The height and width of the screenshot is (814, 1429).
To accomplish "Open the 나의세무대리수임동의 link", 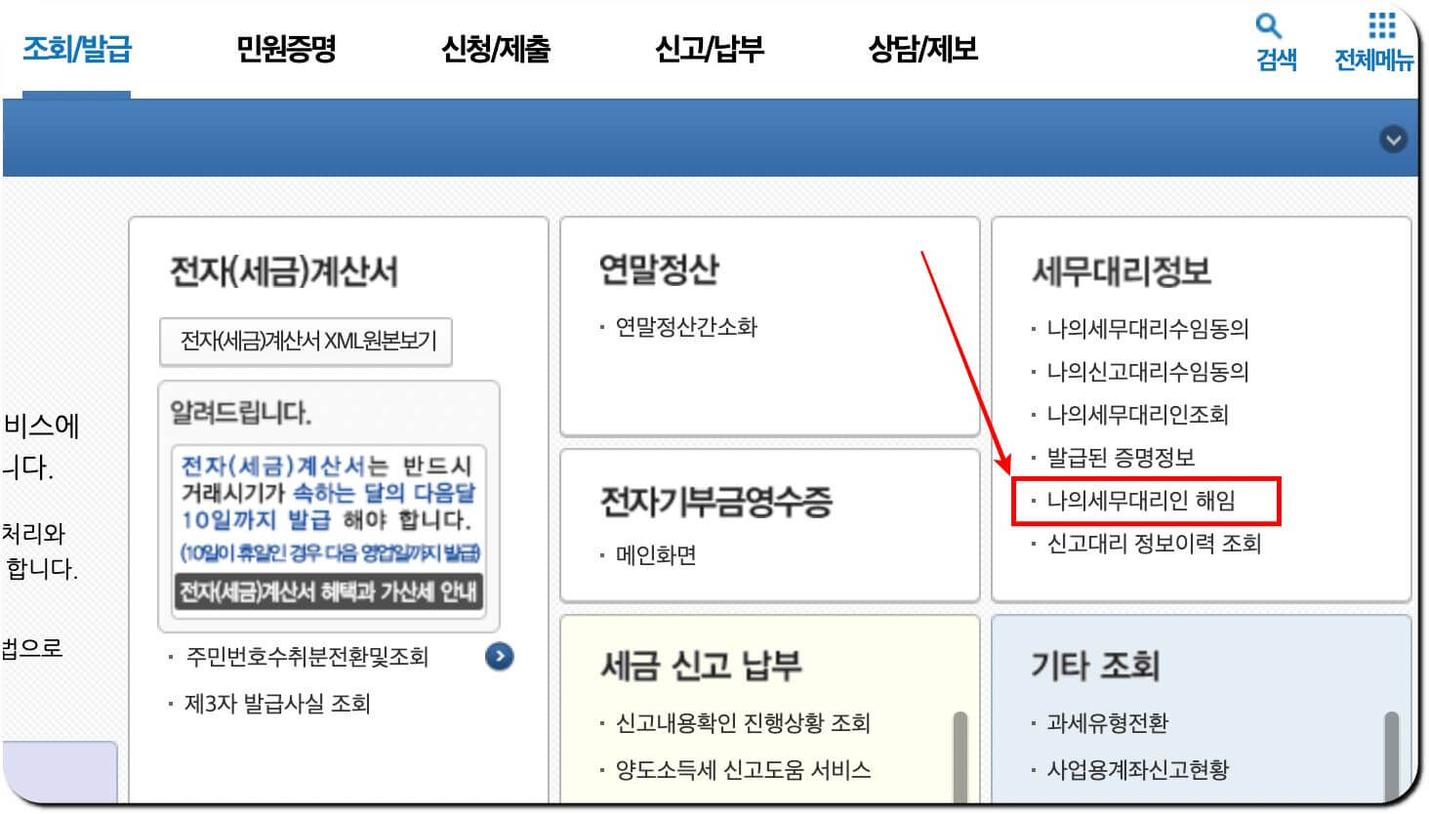I will [1148, 329].
